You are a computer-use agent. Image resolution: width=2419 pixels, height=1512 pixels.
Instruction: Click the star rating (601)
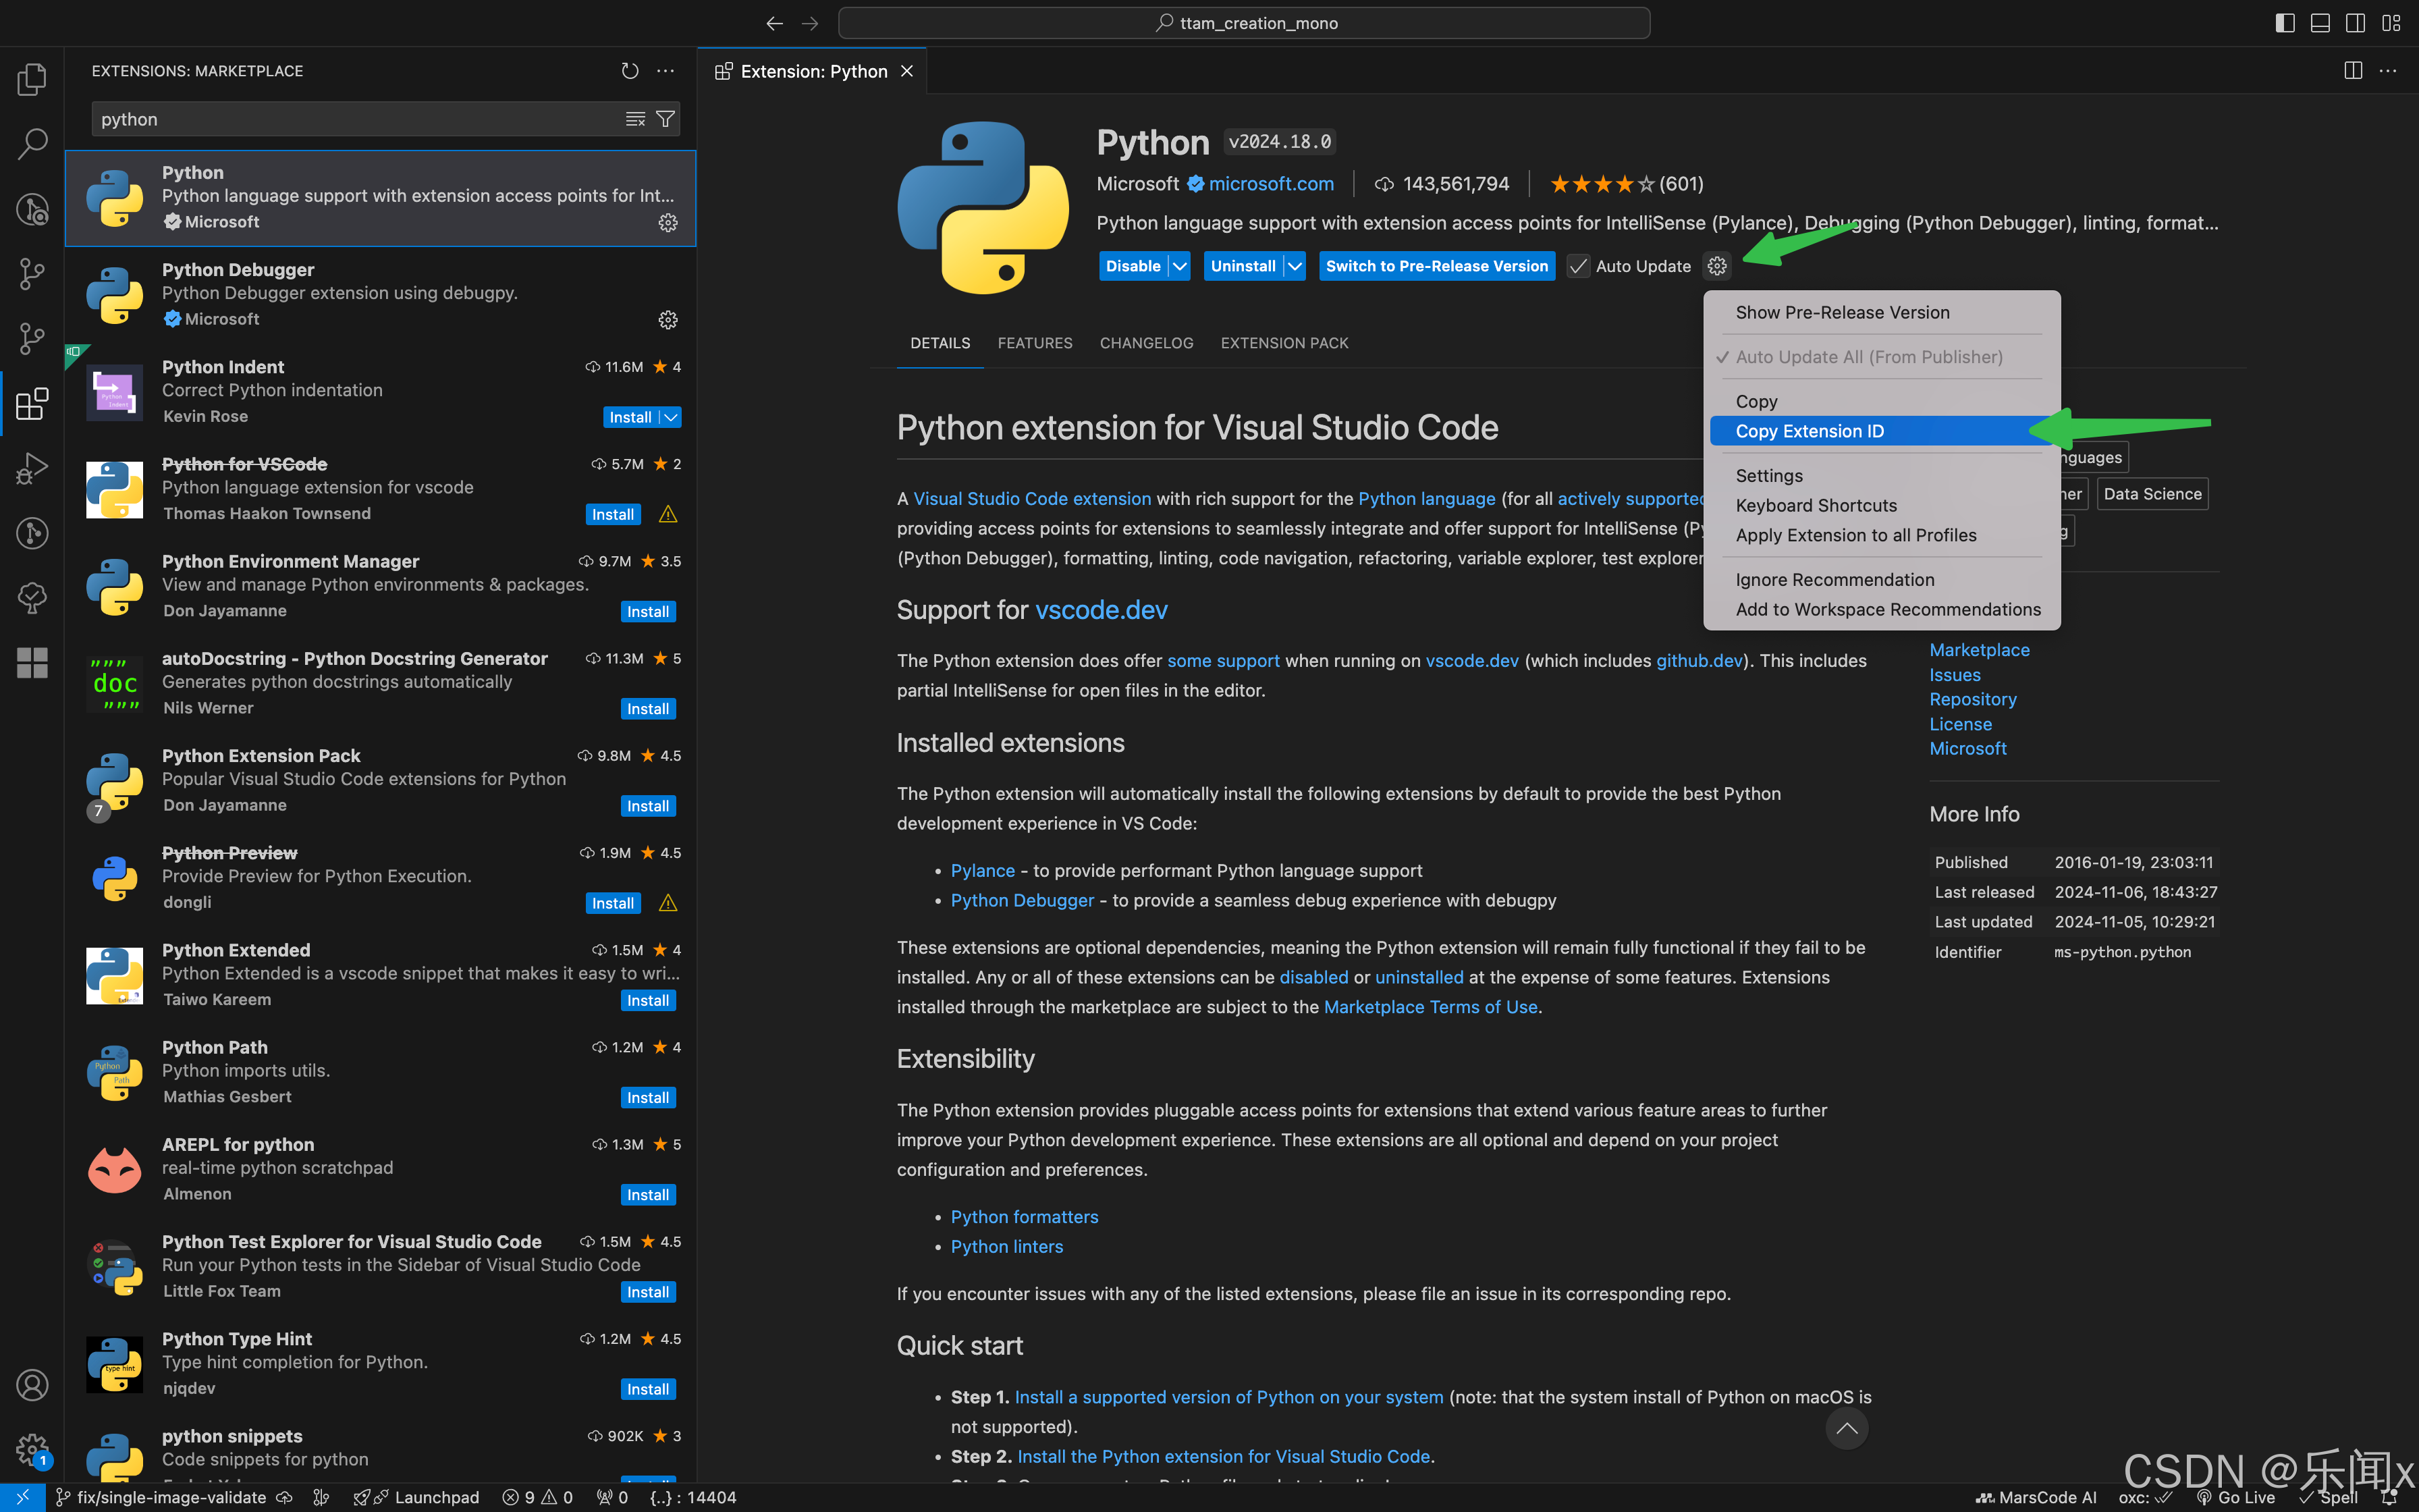(x=1627, y=184)
